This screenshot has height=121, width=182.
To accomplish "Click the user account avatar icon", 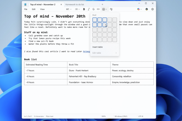I will (146, 9).
